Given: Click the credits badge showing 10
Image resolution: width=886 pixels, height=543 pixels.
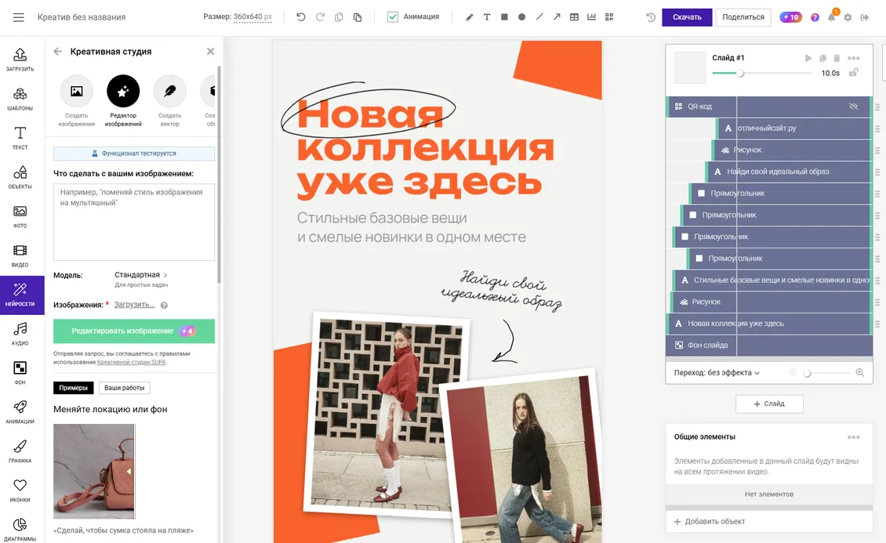Looking at the screenshot, I should pos(790,17).
